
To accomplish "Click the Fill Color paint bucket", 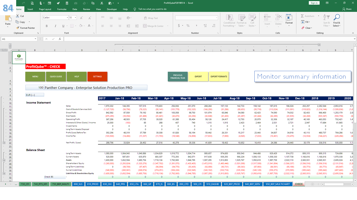I will click(x=81, y=26).
